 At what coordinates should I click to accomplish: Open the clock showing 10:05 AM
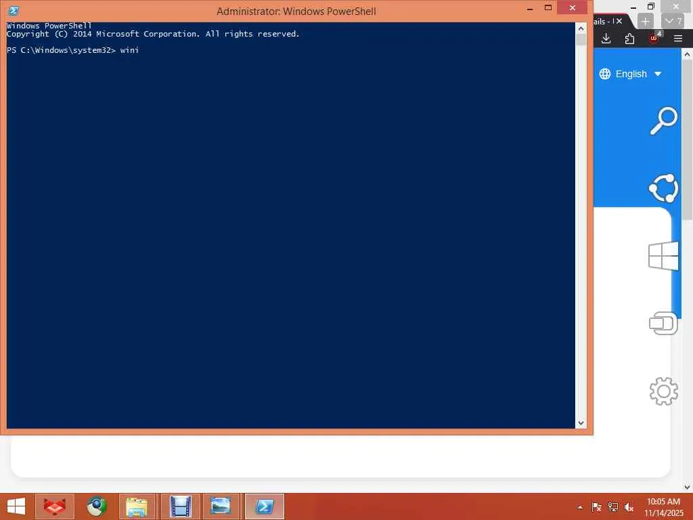tap(663, 506)
